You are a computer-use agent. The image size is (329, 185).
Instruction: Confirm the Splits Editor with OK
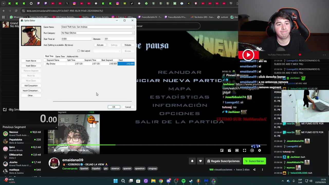[114, 107]
